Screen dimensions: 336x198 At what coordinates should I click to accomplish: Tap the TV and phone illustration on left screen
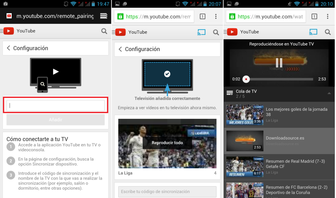click(56, 75)
